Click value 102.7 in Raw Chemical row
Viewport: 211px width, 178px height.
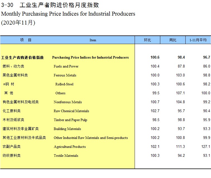(x=155, y=111)
